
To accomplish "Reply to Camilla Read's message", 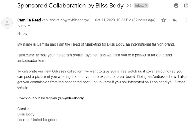I will (x=175, y=20).
